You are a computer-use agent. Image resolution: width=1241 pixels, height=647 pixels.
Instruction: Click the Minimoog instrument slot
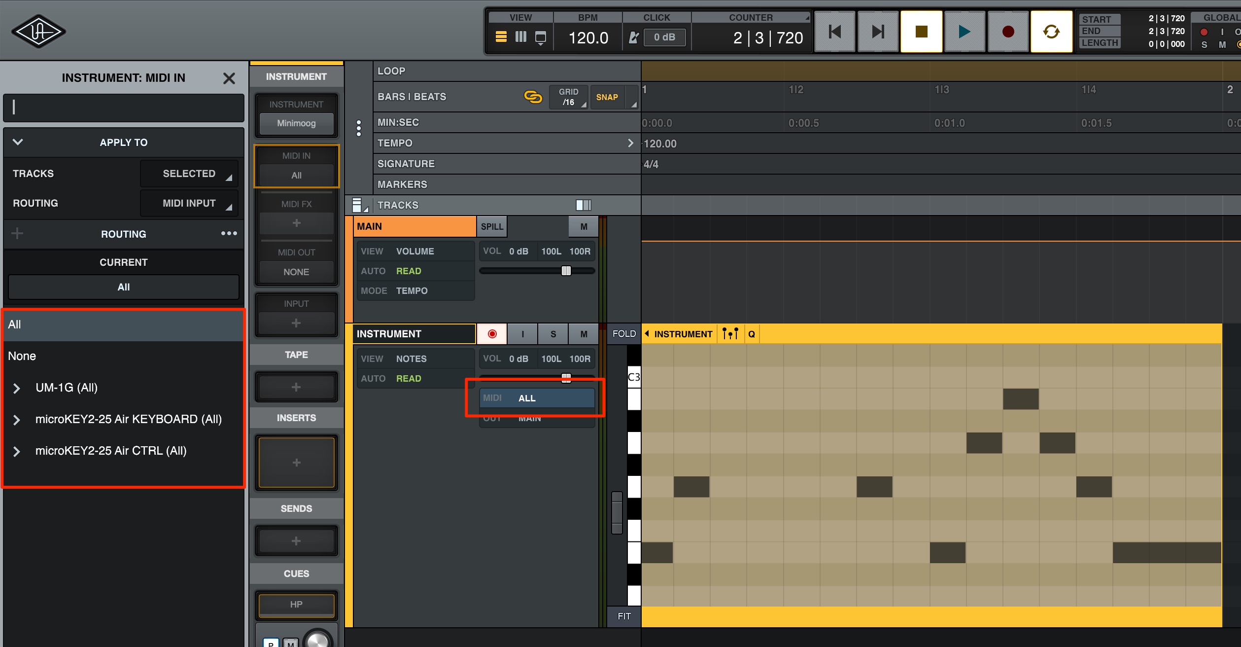296,123
